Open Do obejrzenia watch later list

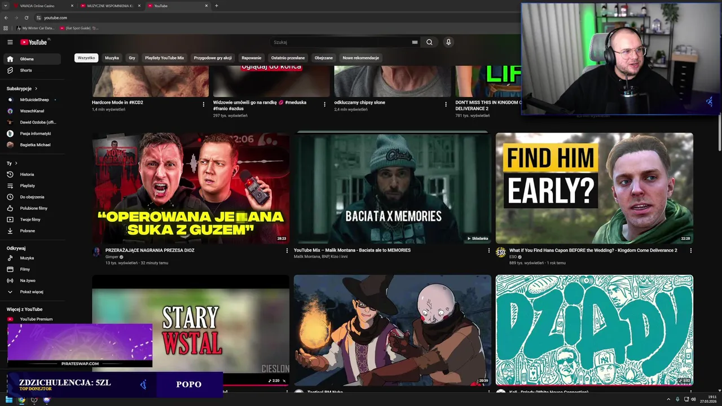tap(33, 197)
